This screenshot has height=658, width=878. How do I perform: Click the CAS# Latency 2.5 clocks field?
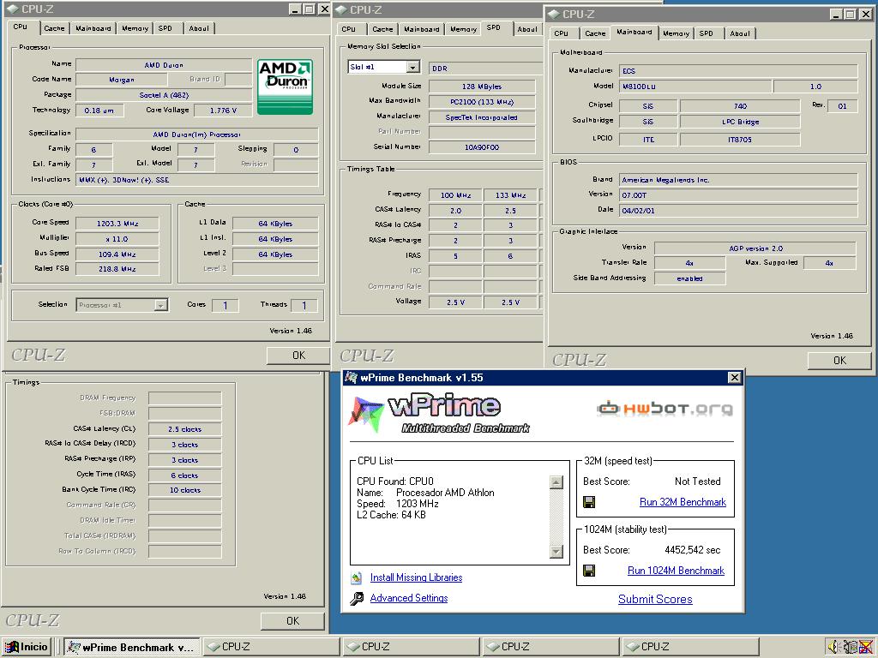[x=185, y=429]
